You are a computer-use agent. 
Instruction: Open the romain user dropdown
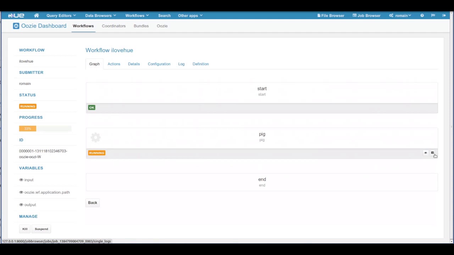(400, 16)
